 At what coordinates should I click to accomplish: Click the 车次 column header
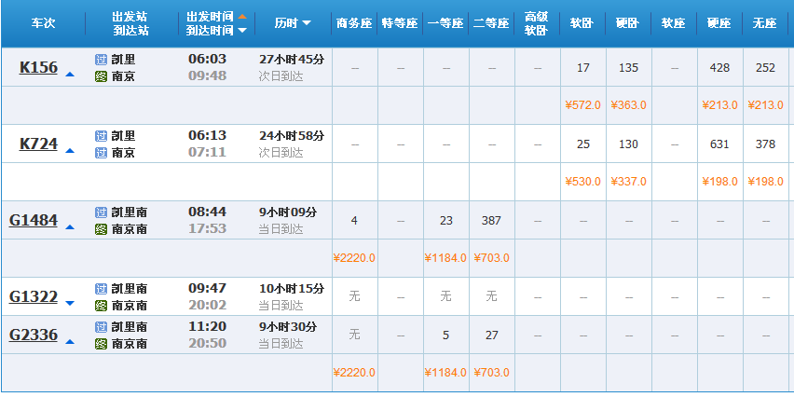[43, 24]
